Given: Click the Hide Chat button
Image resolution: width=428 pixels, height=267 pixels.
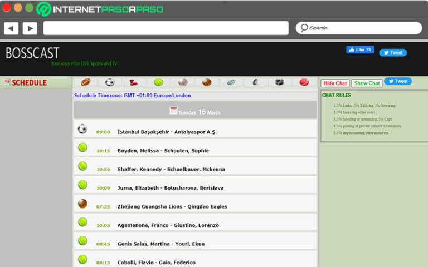Looking at the screenshot, I should 335,83.
